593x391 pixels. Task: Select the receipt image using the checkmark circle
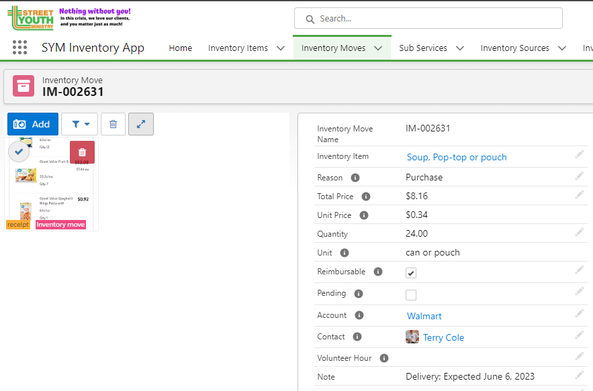[x=19, y=152]
